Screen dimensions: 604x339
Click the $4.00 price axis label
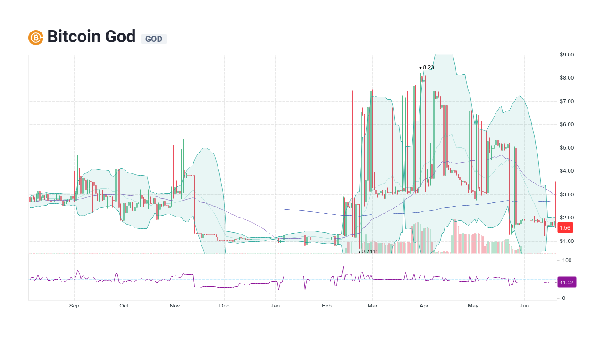[567, 171]
